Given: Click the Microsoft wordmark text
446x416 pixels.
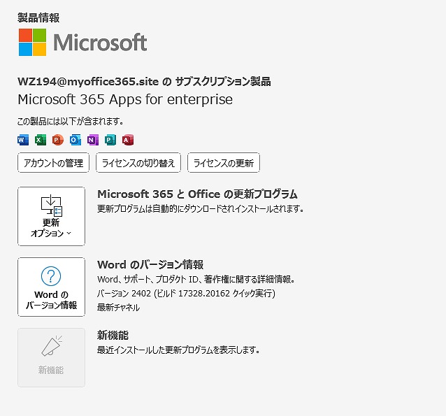Looking at the screenshot, I should (100, 43).
